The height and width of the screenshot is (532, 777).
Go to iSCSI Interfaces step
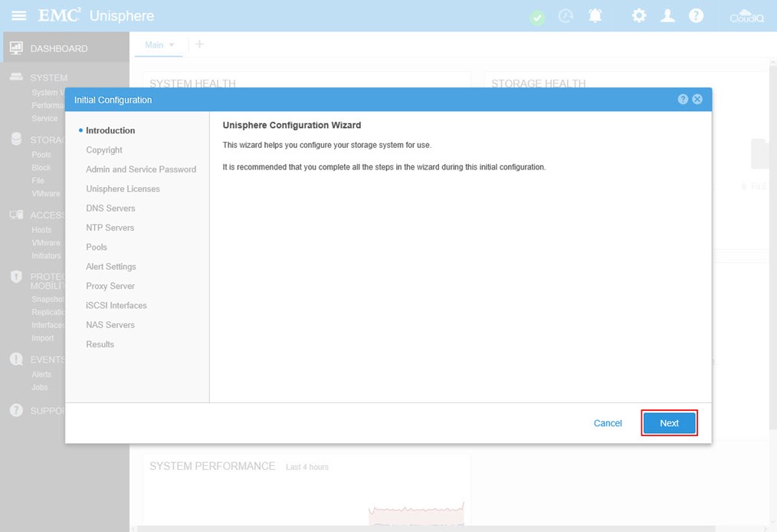coord(116,305)
